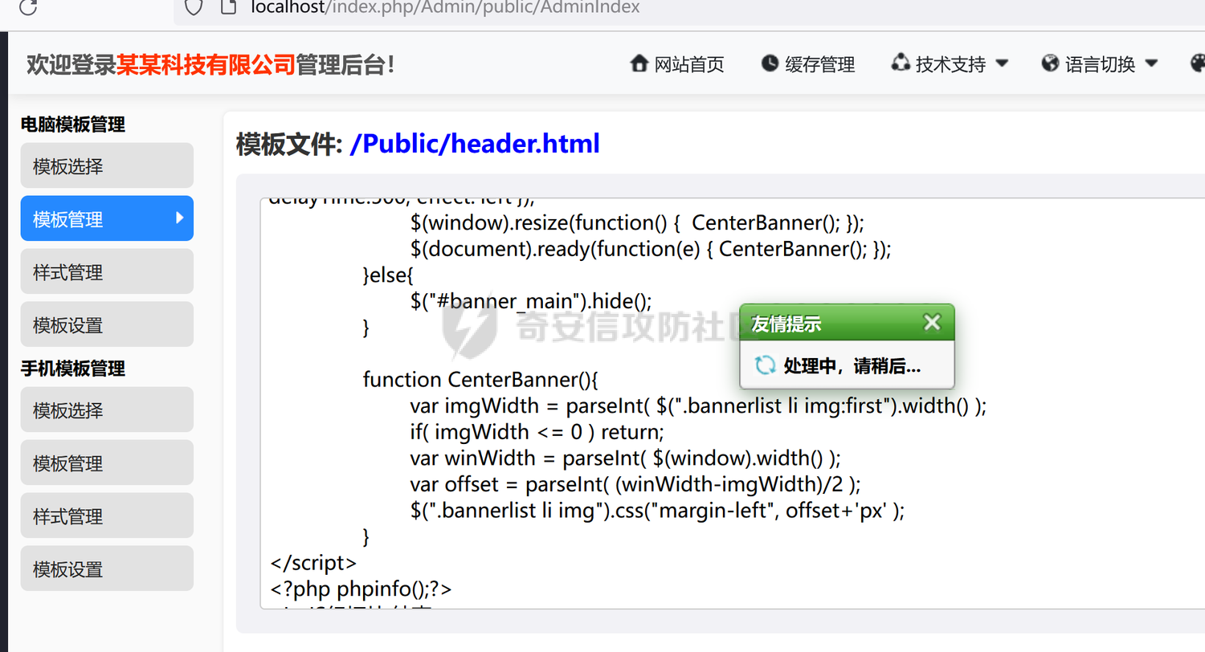Image resolution: width=1205 pixels, height=652 pixels.
Task: Select 模板选择 under 手机模板管理
Action: [107, 410]
